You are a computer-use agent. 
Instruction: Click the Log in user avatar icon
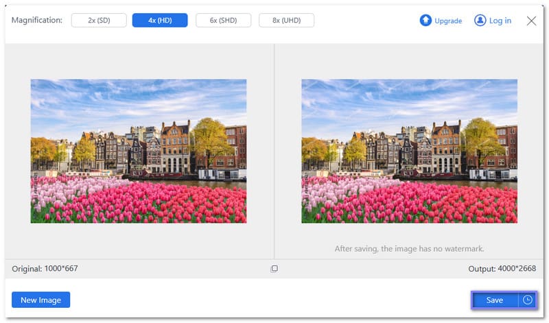point(480,21)
